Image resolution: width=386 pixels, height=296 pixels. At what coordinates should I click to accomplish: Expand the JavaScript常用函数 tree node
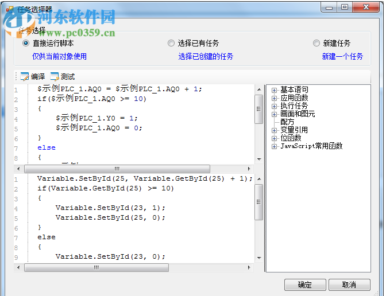click(274, 146)
